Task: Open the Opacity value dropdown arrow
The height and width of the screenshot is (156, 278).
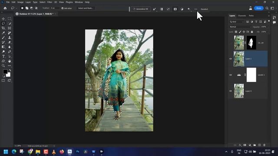Action: 268,27
